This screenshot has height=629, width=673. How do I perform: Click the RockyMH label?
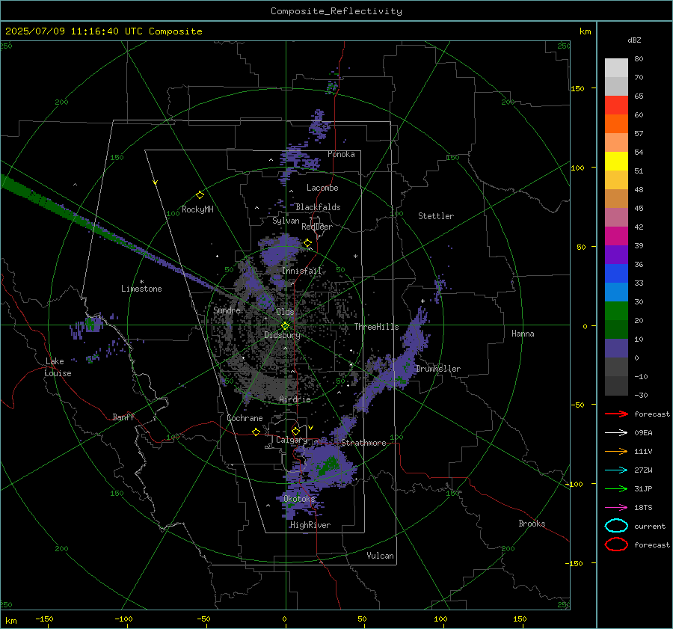[x=197, y=209]
